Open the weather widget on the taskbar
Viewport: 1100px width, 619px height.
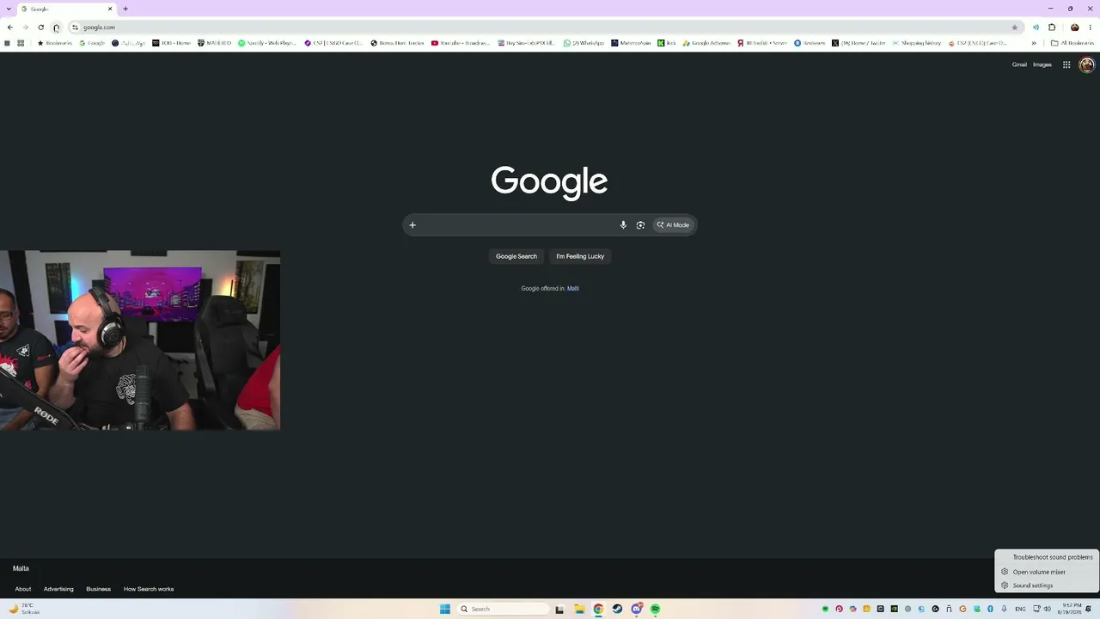pos(24,609)
